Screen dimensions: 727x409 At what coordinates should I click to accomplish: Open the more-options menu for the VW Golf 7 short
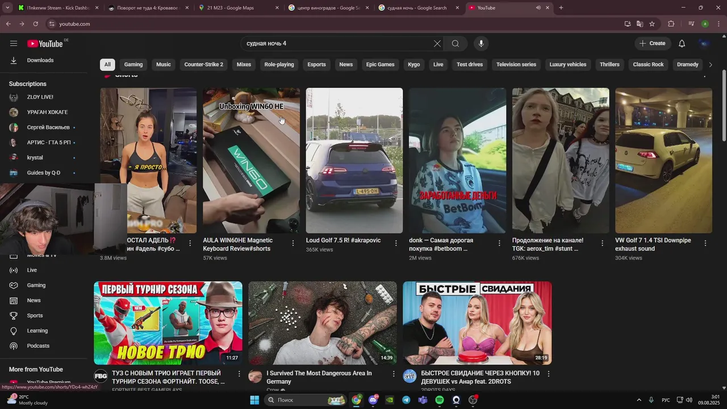705,243
